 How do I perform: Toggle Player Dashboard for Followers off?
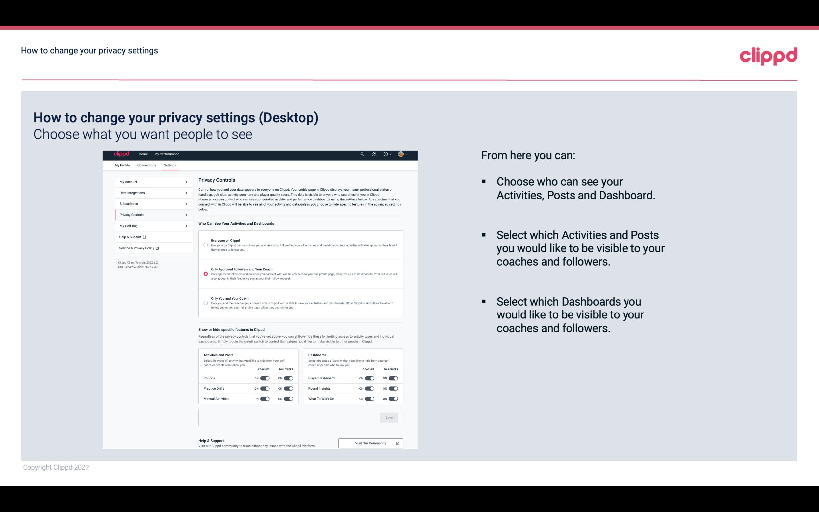(x=393, y=378)
